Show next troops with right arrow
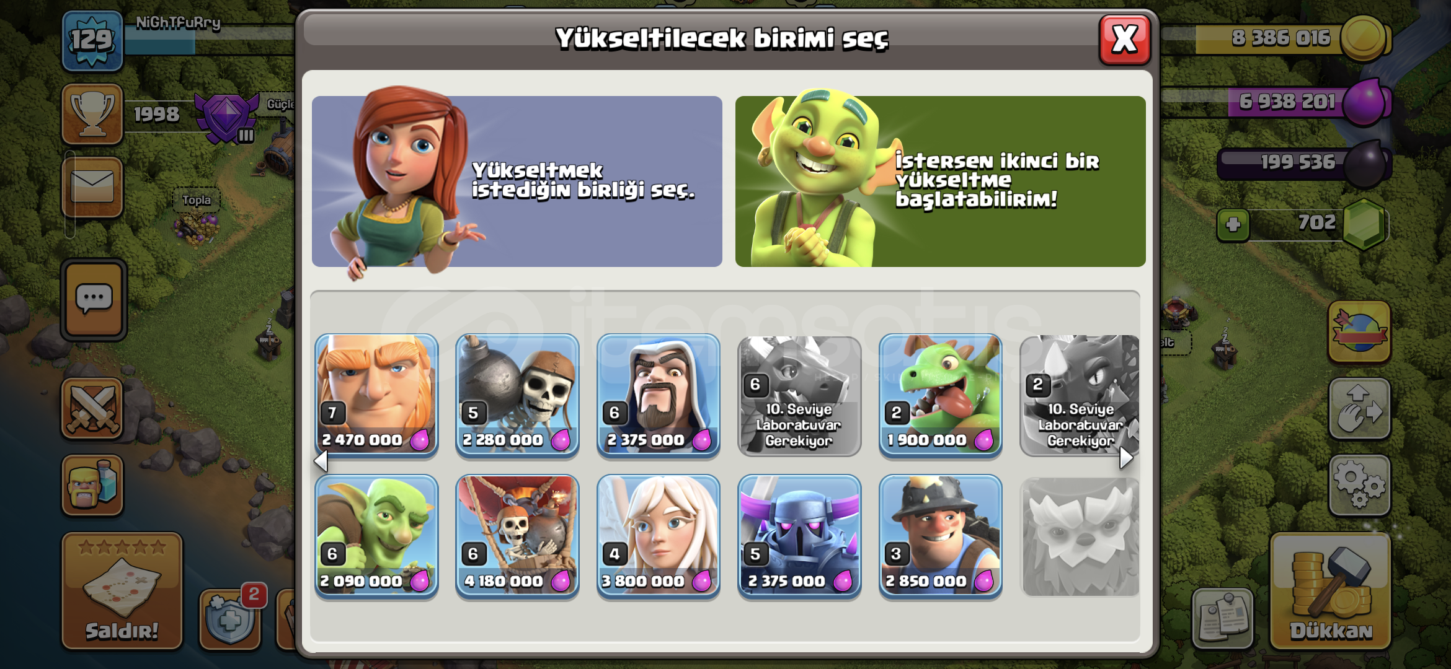Image resolution: width=1451 pixels, height=669 pixels. click(x=1126, y=458)
